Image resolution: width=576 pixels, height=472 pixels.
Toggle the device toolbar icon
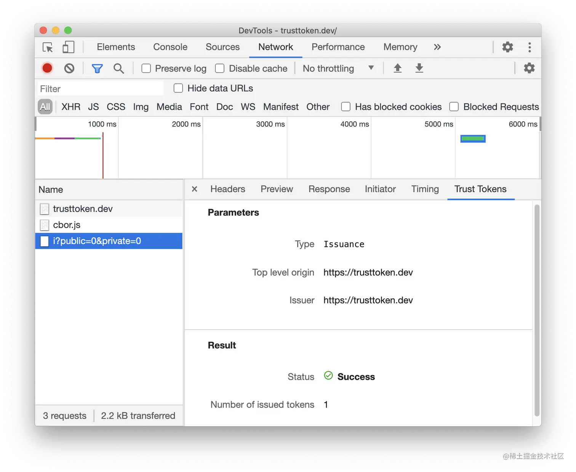click(68, 47)
